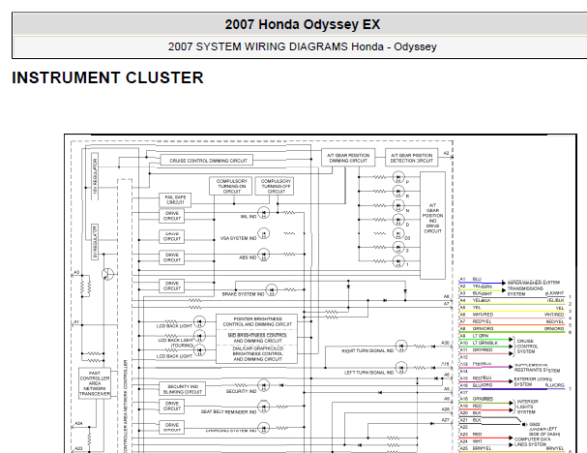Image resolution: width=587 pixels, height=453 pixels.
Task: Click the G502 ground point label
Action: click(534, 425)
